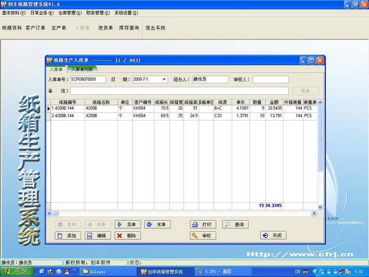Click the 删除 (Delete) red X button

coord(127,236)
